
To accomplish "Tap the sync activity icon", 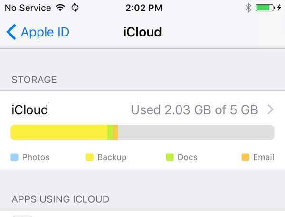I will [x=75, y=8].
